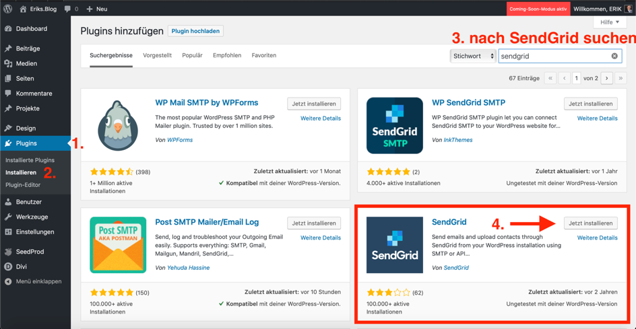The height and width of the screenshot is (329, 636).
Task: Click the Design brush icon
Action: pyautogui.click(x=7, y=129)
